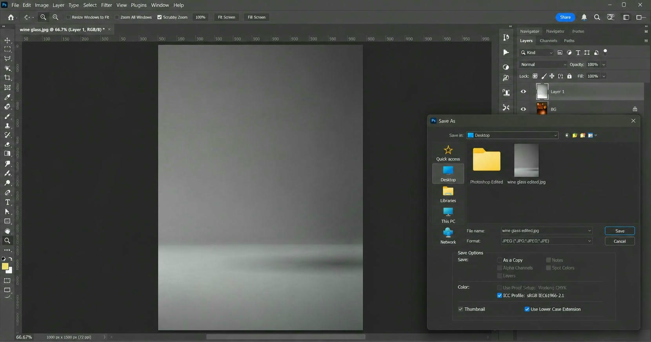The width and height of the screenshot is (651, 342).
Task: Expand the Opacity slider arrow
Action: pyautogui.click(x=604, y=64)
